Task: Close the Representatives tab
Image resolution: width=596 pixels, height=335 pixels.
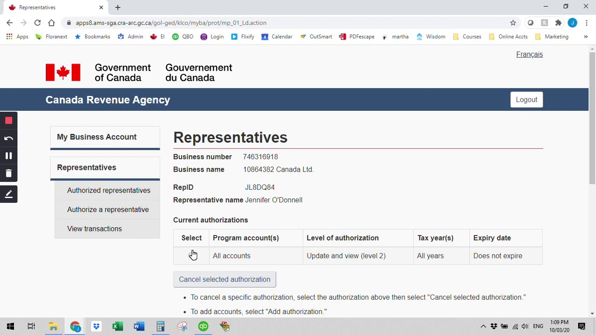Action: (101, 7)
